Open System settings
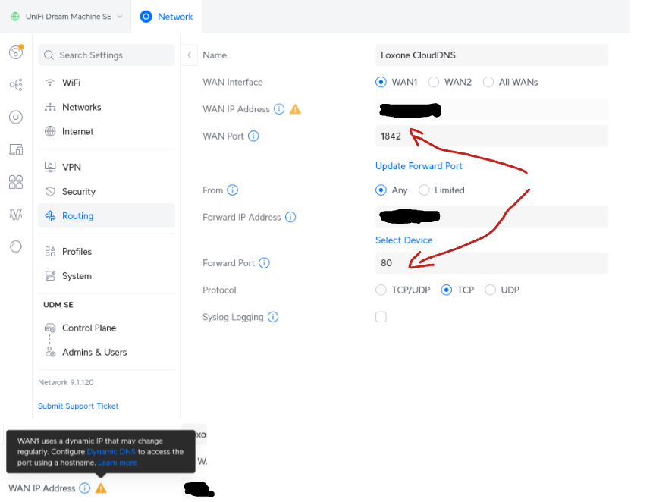 coord(106,276)
